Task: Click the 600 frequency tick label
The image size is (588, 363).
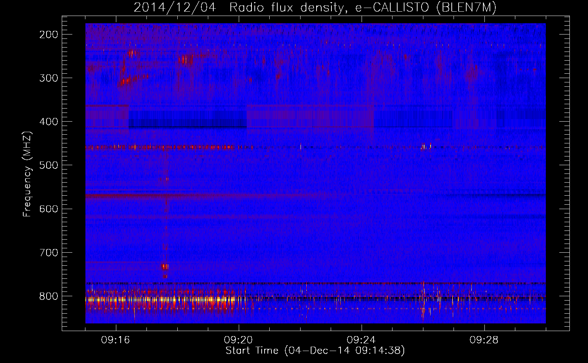Action: [49, 209]
